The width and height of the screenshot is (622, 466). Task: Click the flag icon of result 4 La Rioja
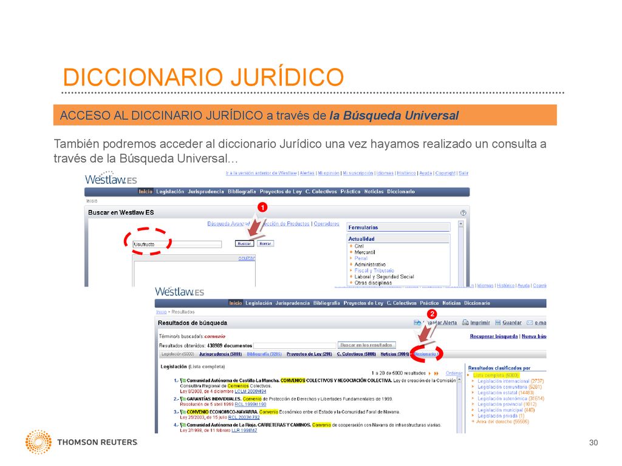tap(183, 425)
